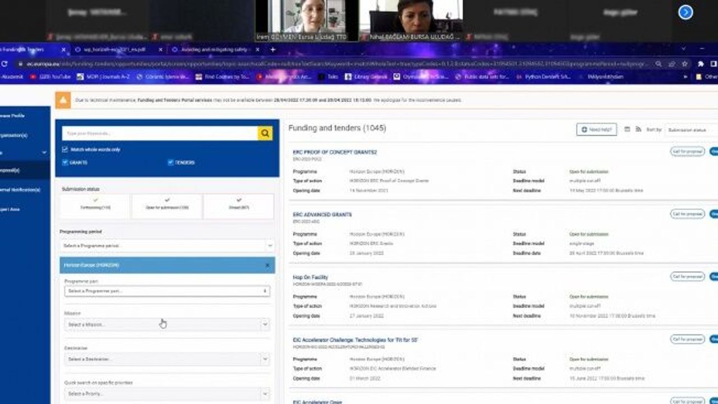The image size is (718, 404).
Task: Click the RSS feed icon beside Sort by
Action: (639, 129)
